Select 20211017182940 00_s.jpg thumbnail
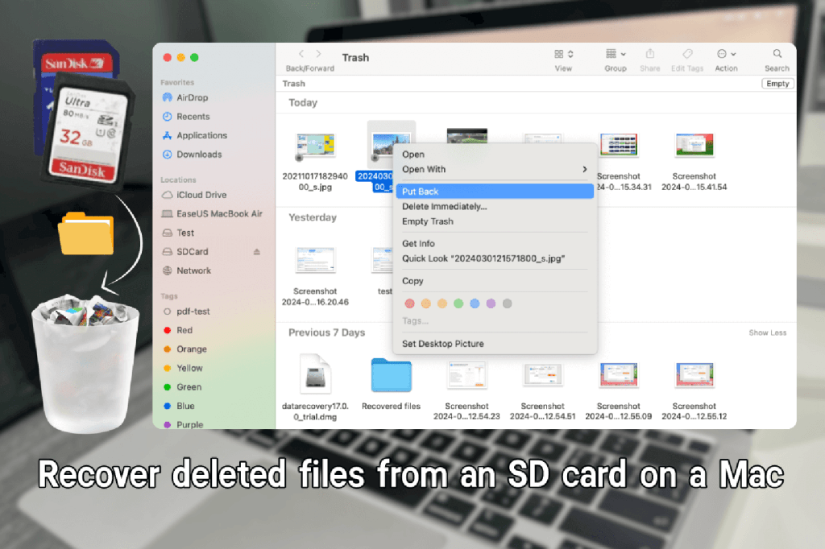Screen dimensions: 825x549 coord(315,146)
